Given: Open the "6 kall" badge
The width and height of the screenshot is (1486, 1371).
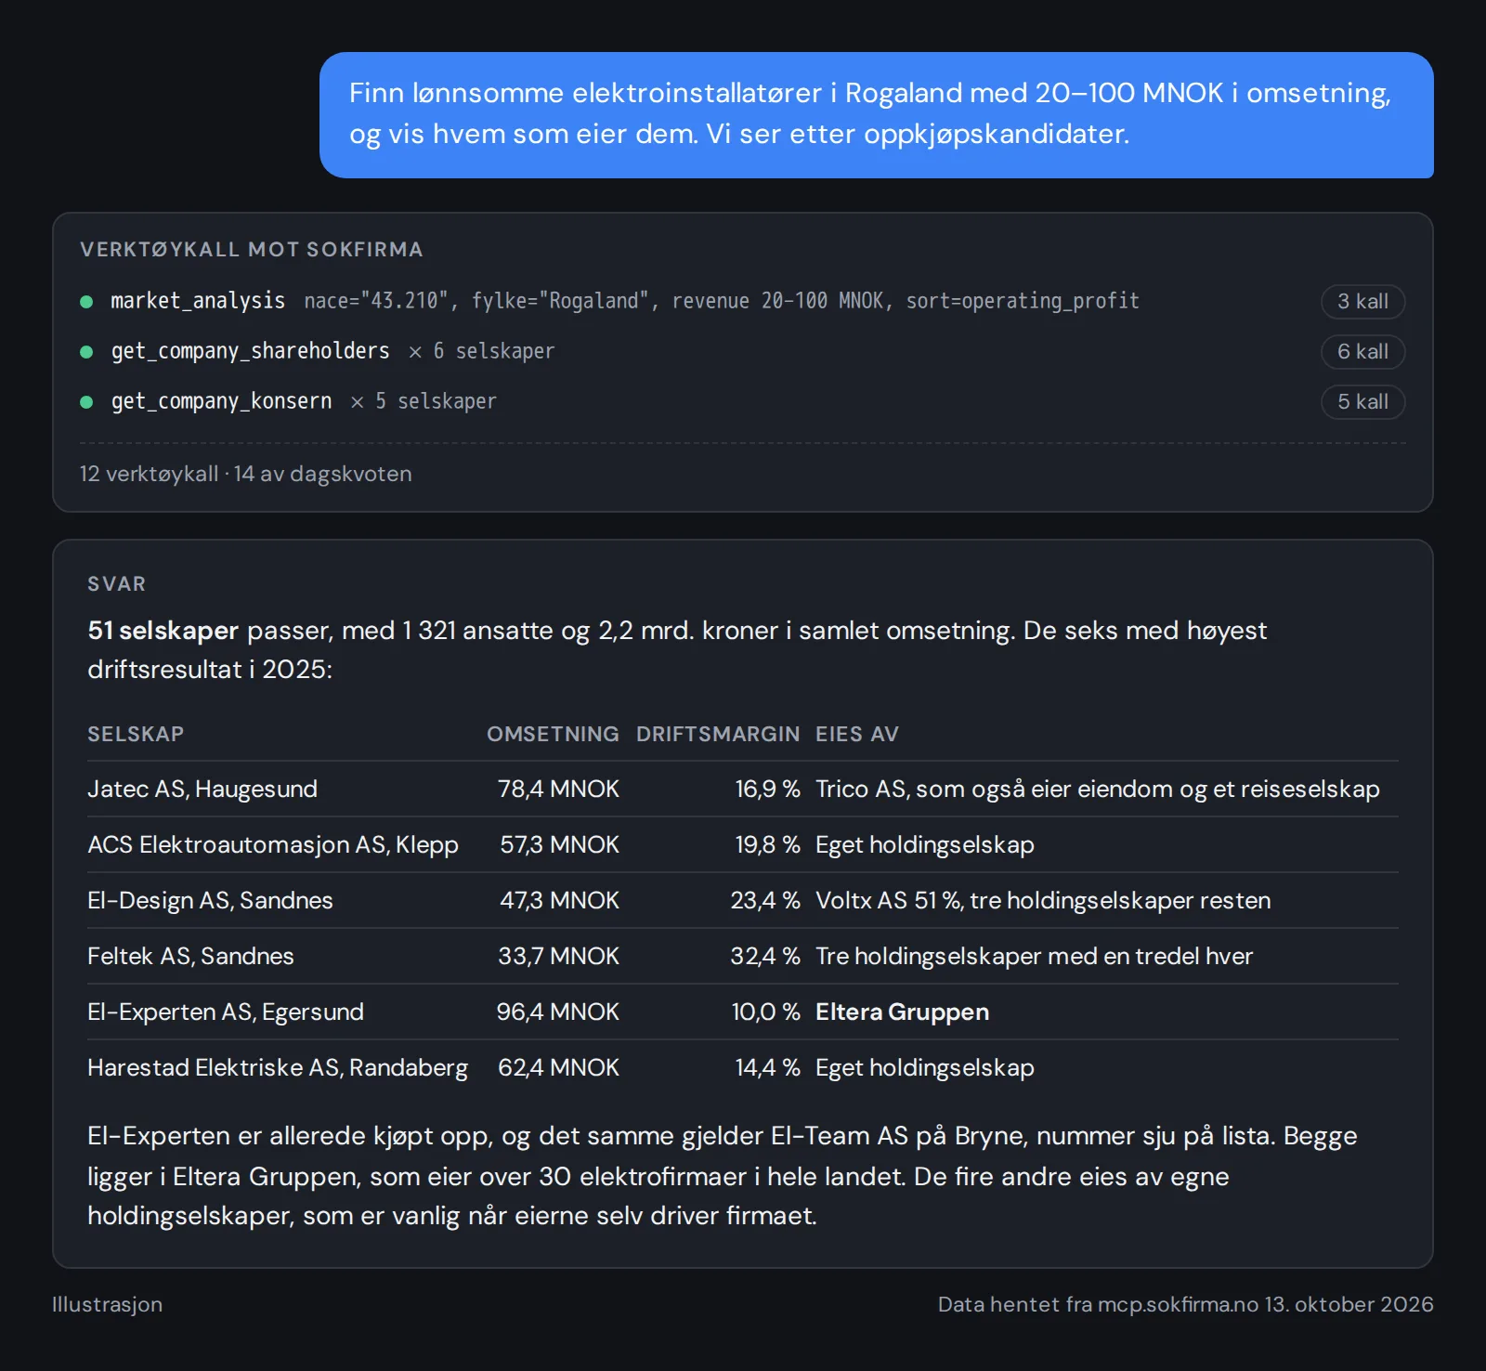Looking at the screenshot, I should 1362,352.
